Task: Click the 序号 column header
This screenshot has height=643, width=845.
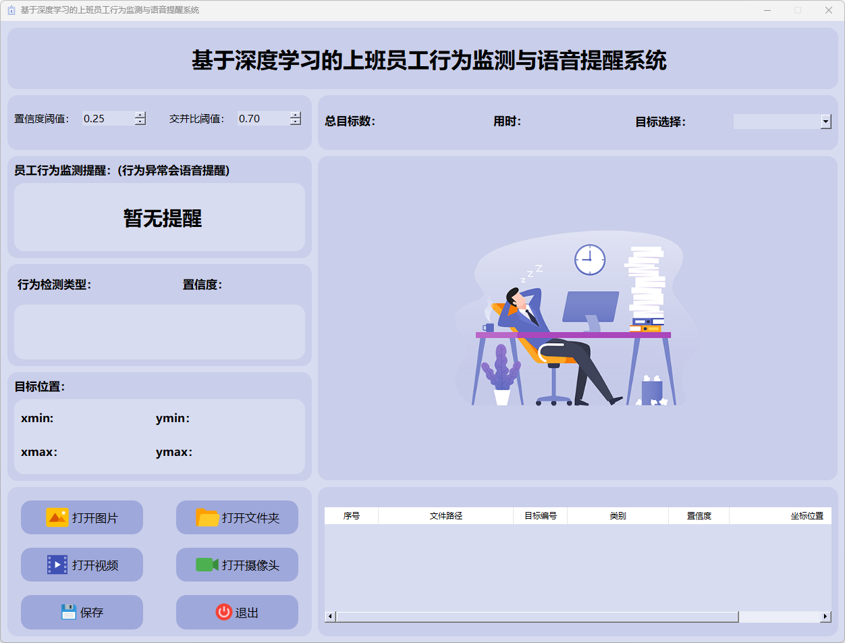Action: (352, 515)
